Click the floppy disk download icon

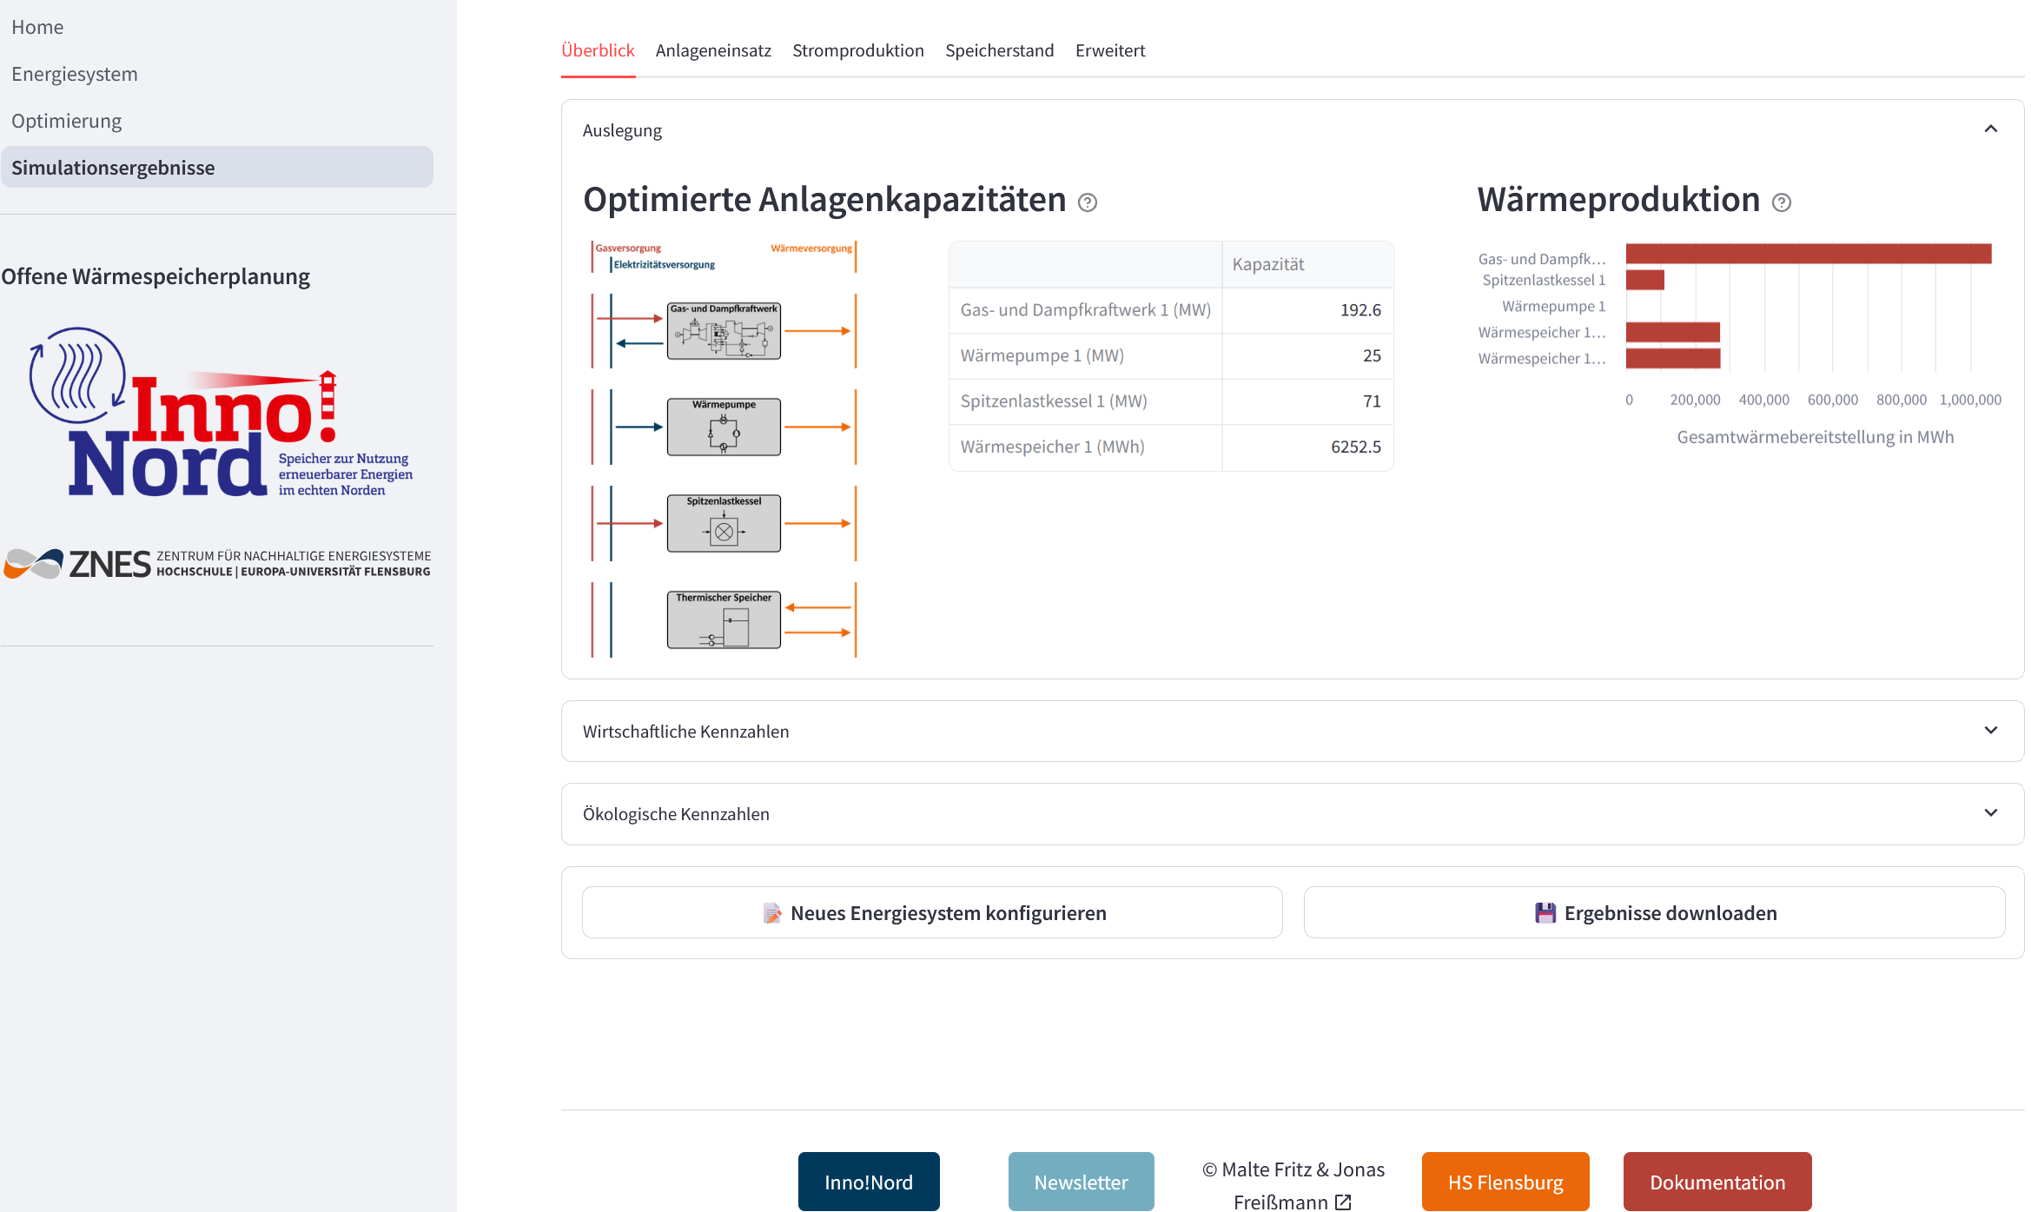coord(1545,913)
